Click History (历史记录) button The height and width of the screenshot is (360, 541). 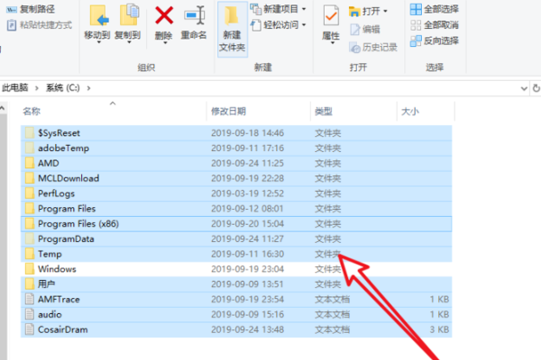(x=373, y=47)
